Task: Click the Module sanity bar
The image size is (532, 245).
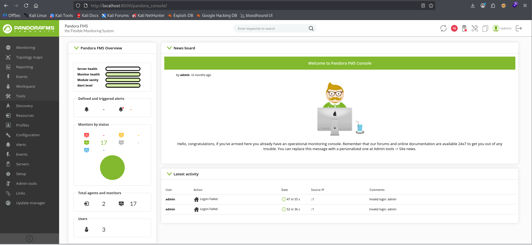Action: coord(123,80)
